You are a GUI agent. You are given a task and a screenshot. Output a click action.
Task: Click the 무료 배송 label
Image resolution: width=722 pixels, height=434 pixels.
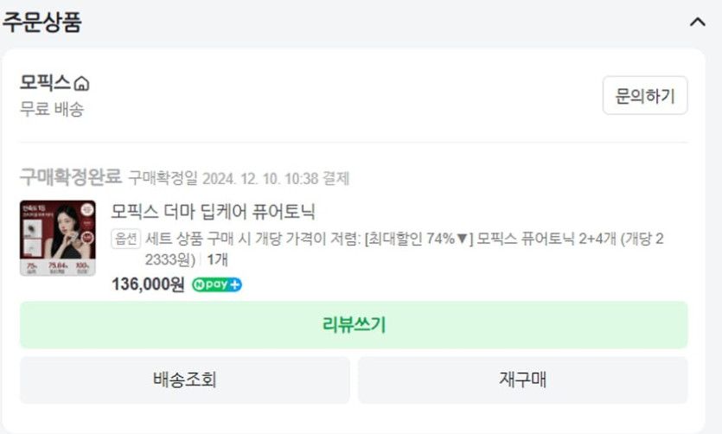[52, 110]
